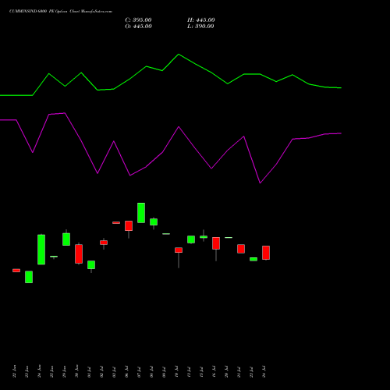This screenshot has height=390, width=390.
Task: Click the last red candle on the right
Action: pos(266,253)
